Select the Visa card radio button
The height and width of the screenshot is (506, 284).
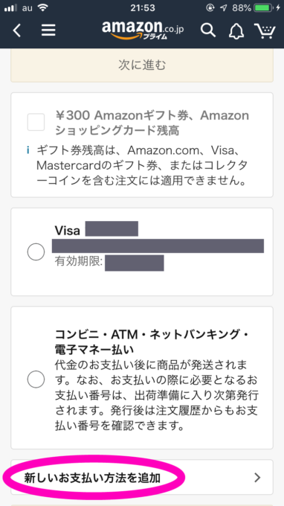click(x=36, y=252)
